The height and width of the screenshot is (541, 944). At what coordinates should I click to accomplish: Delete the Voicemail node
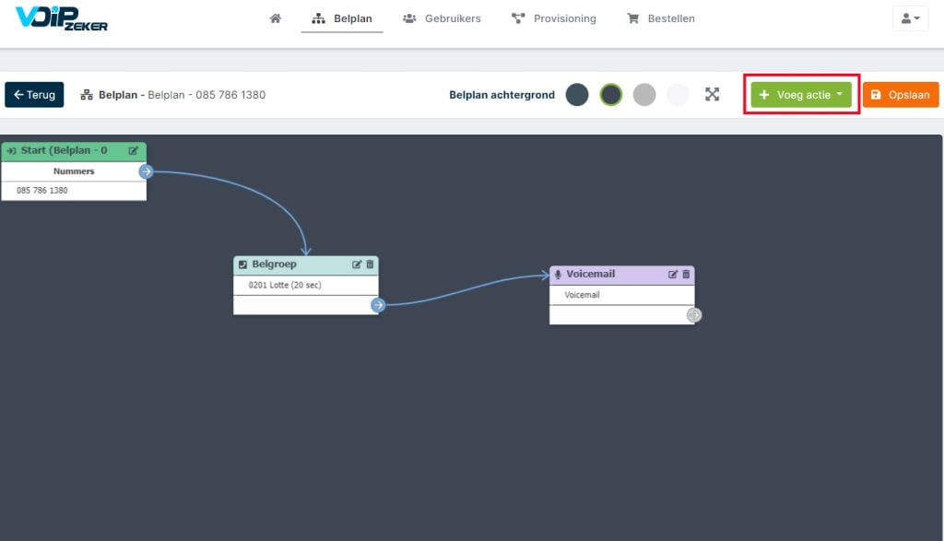tap(686, 275)
